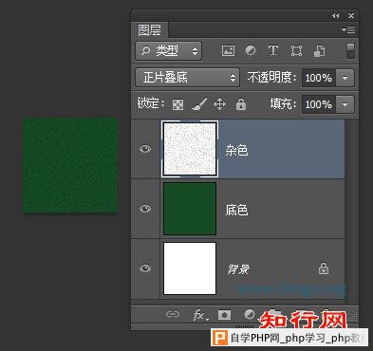Hide the 背景 layer with eye icon
Viewport: 373px width, 351px height.
(145, 268)
